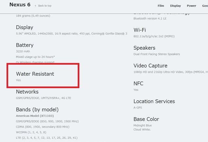The width and height of the screenshot is (208, 142).
Task: Click the Nexus 6 page title
Action: (19, 5)
